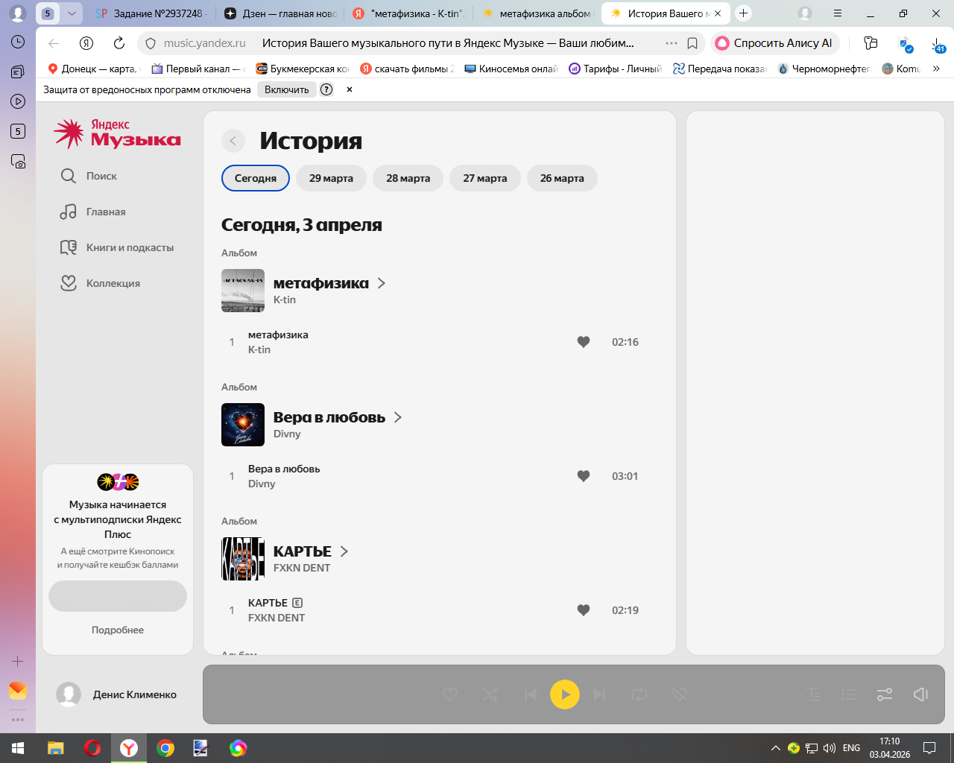
Task: Open Книги и подкасты section
Action: coord(117,247)
